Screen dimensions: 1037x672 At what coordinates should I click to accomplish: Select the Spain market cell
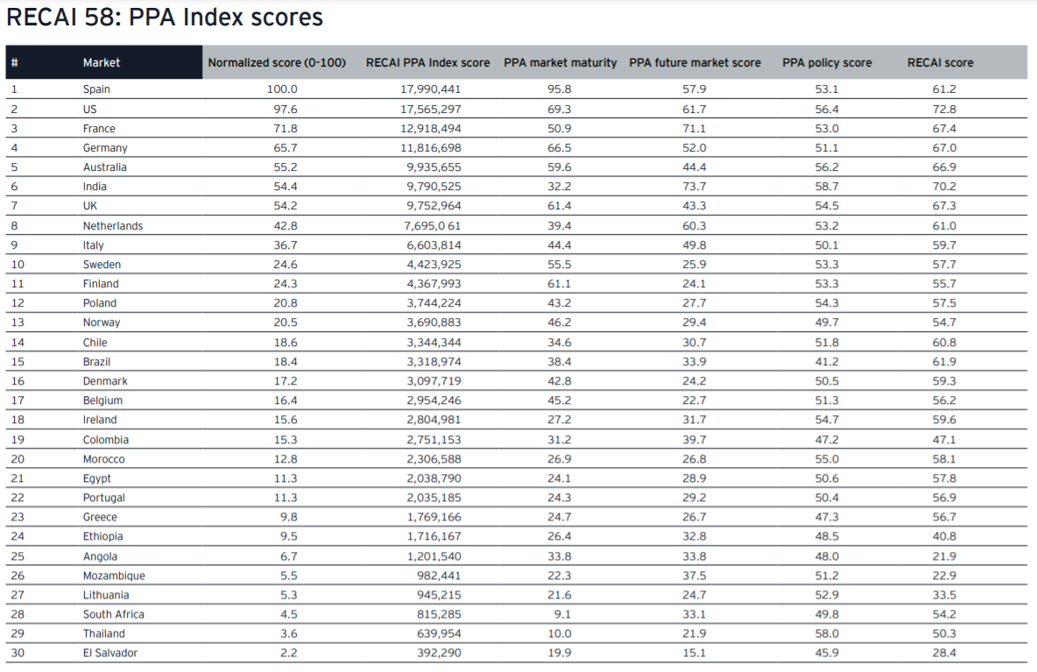tap(96, 89)
